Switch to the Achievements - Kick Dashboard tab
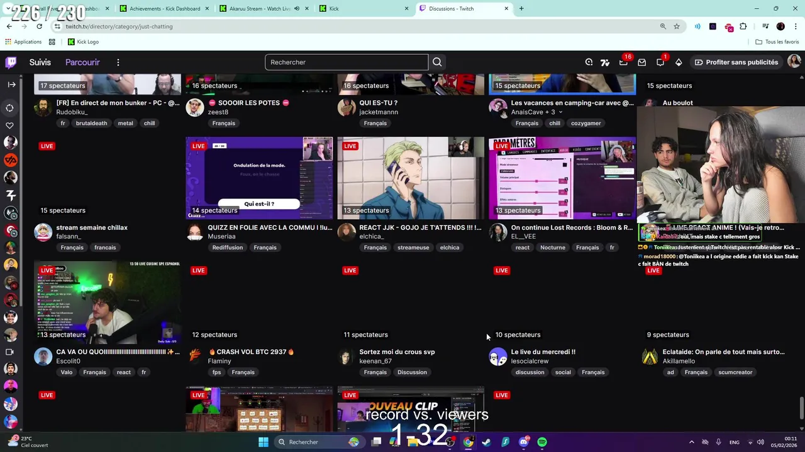This screenshot has width=805, height=452. click(x=164, y=9)
